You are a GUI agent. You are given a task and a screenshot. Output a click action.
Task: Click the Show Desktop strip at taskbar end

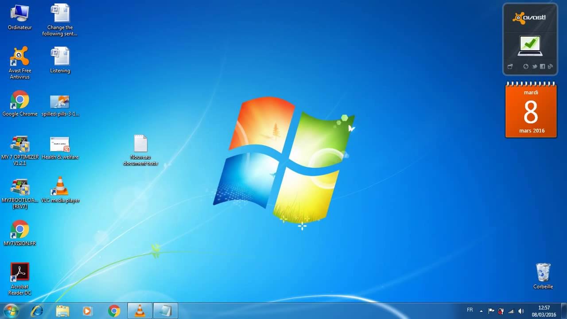click(x=563, y=311)
